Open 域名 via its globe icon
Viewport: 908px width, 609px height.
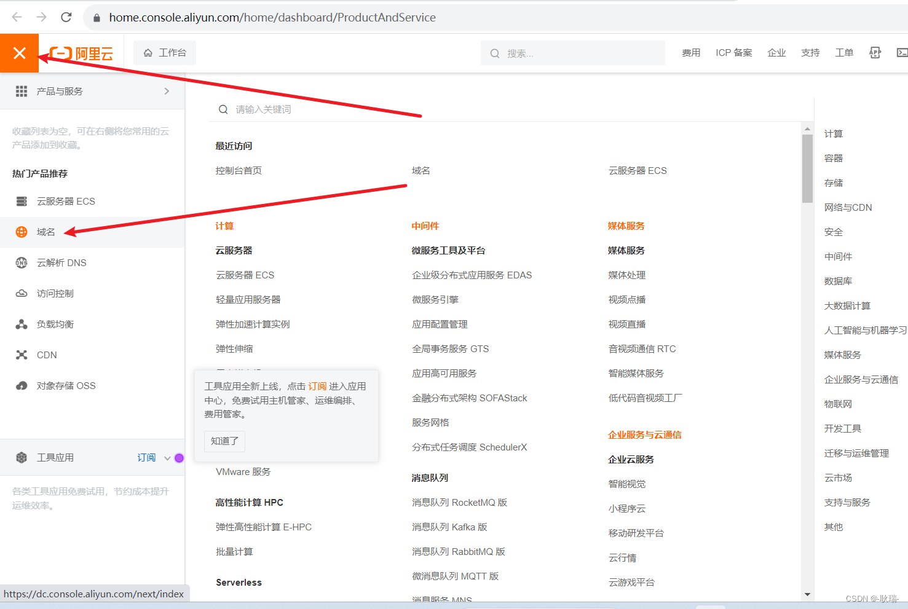click(x=22, y=232)
